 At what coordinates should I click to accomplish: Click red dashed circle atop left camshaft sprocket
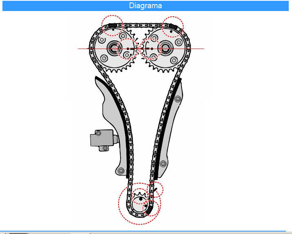[x=112, y=26]
